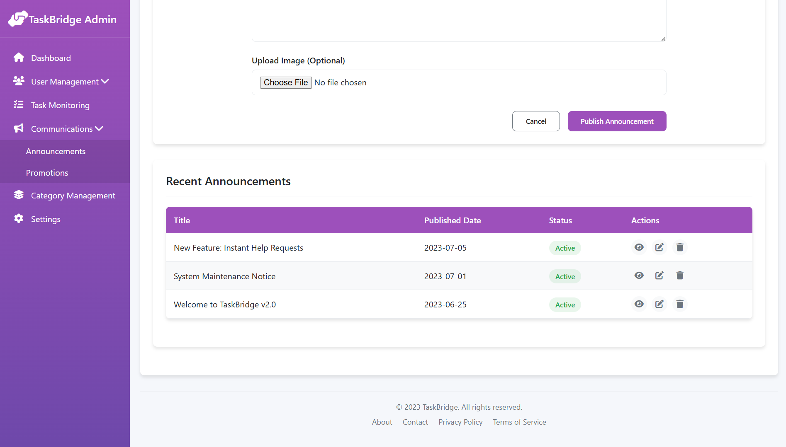Open the Announcements section
Screen dimensions: 786x447
coord(56,151)
